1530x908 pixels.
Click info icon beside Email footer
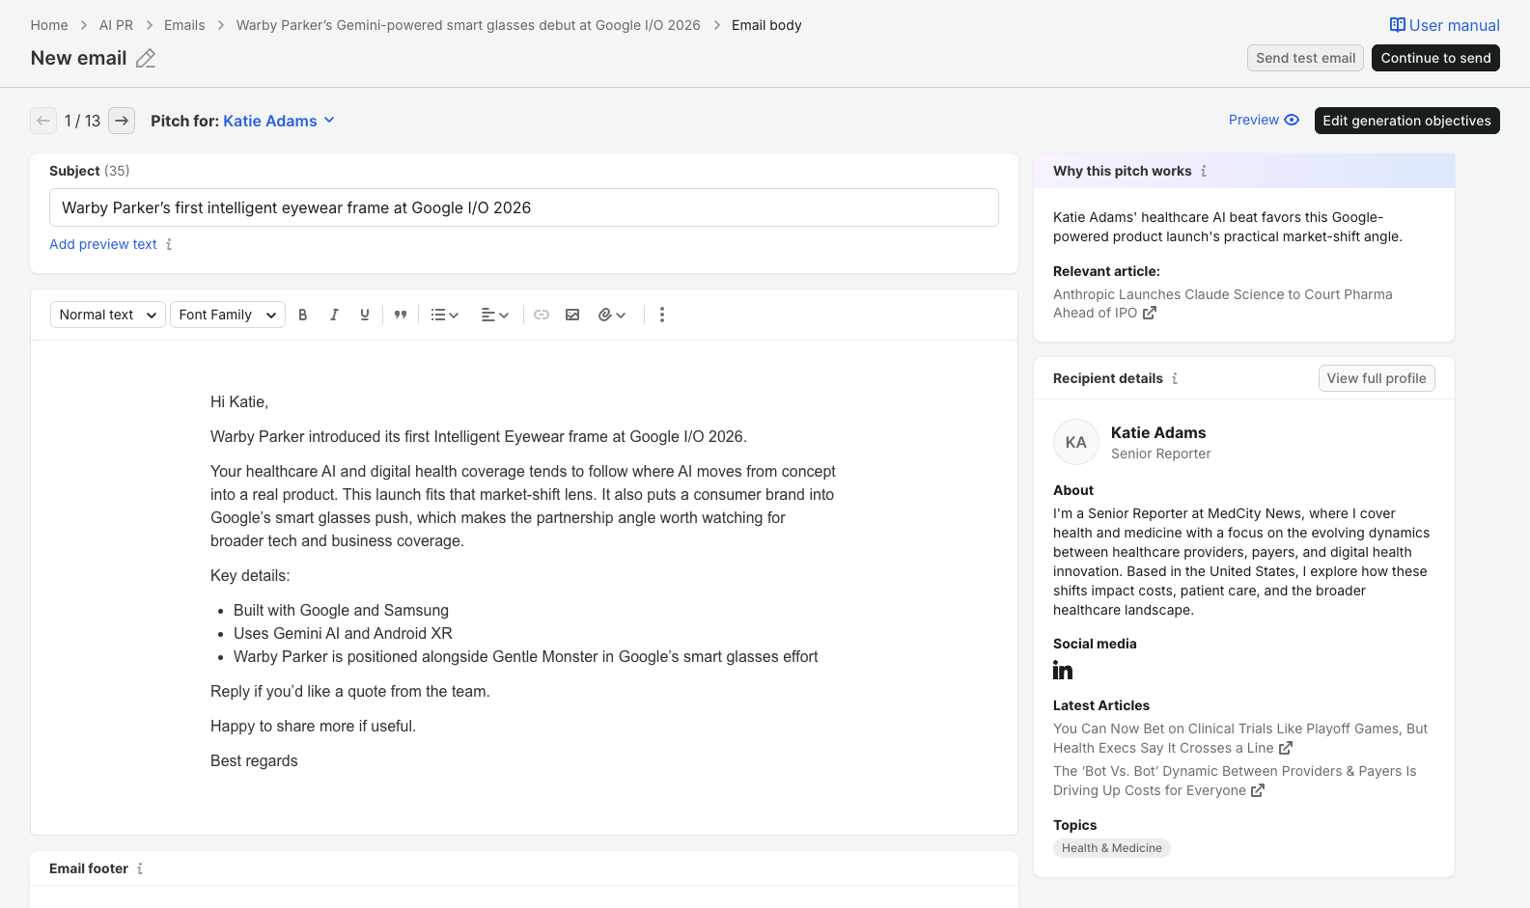click(140, 868)
